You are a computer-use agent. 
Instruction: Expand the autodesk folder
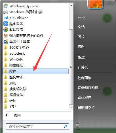click(x=36, y=54)
